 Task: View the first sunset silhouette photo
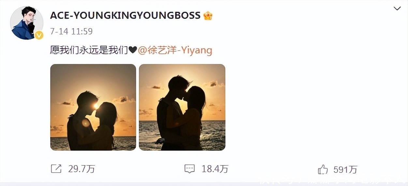[x=93, y=107]
